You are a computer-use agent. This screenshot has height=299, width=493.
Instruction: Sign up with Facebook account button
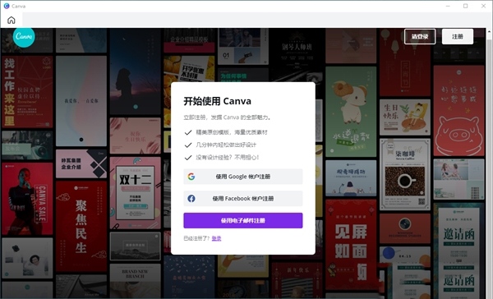[x=243, y=199]
